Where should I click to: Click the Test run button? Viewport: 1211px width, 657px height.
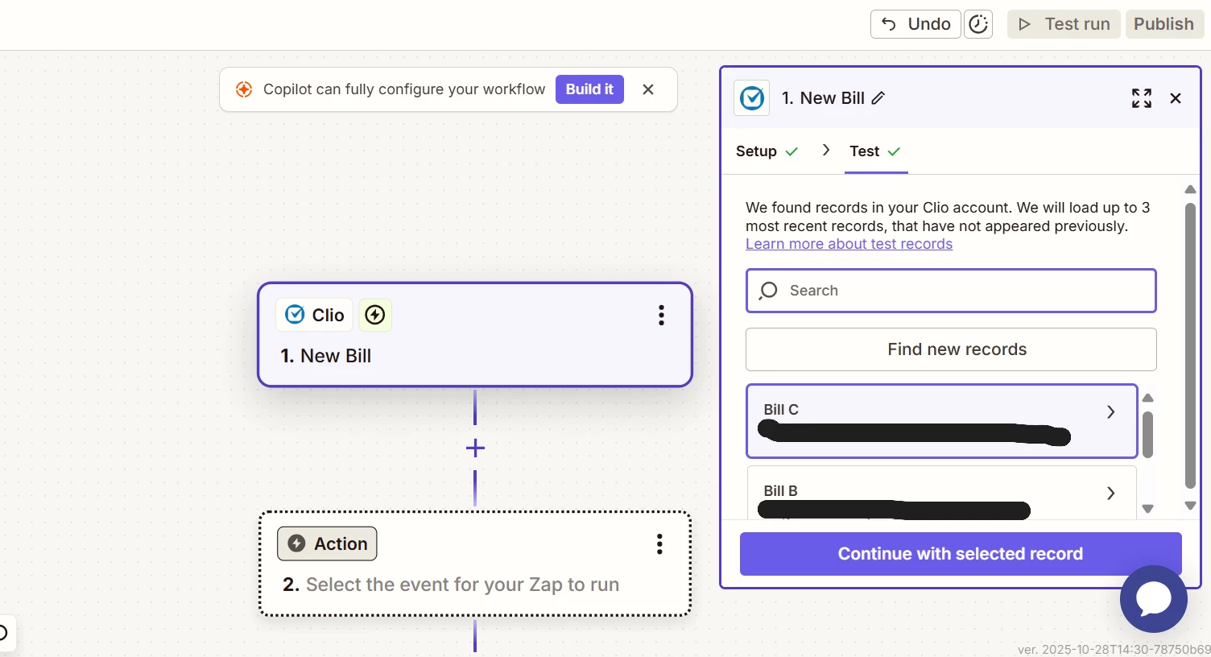click(1064, 24)
